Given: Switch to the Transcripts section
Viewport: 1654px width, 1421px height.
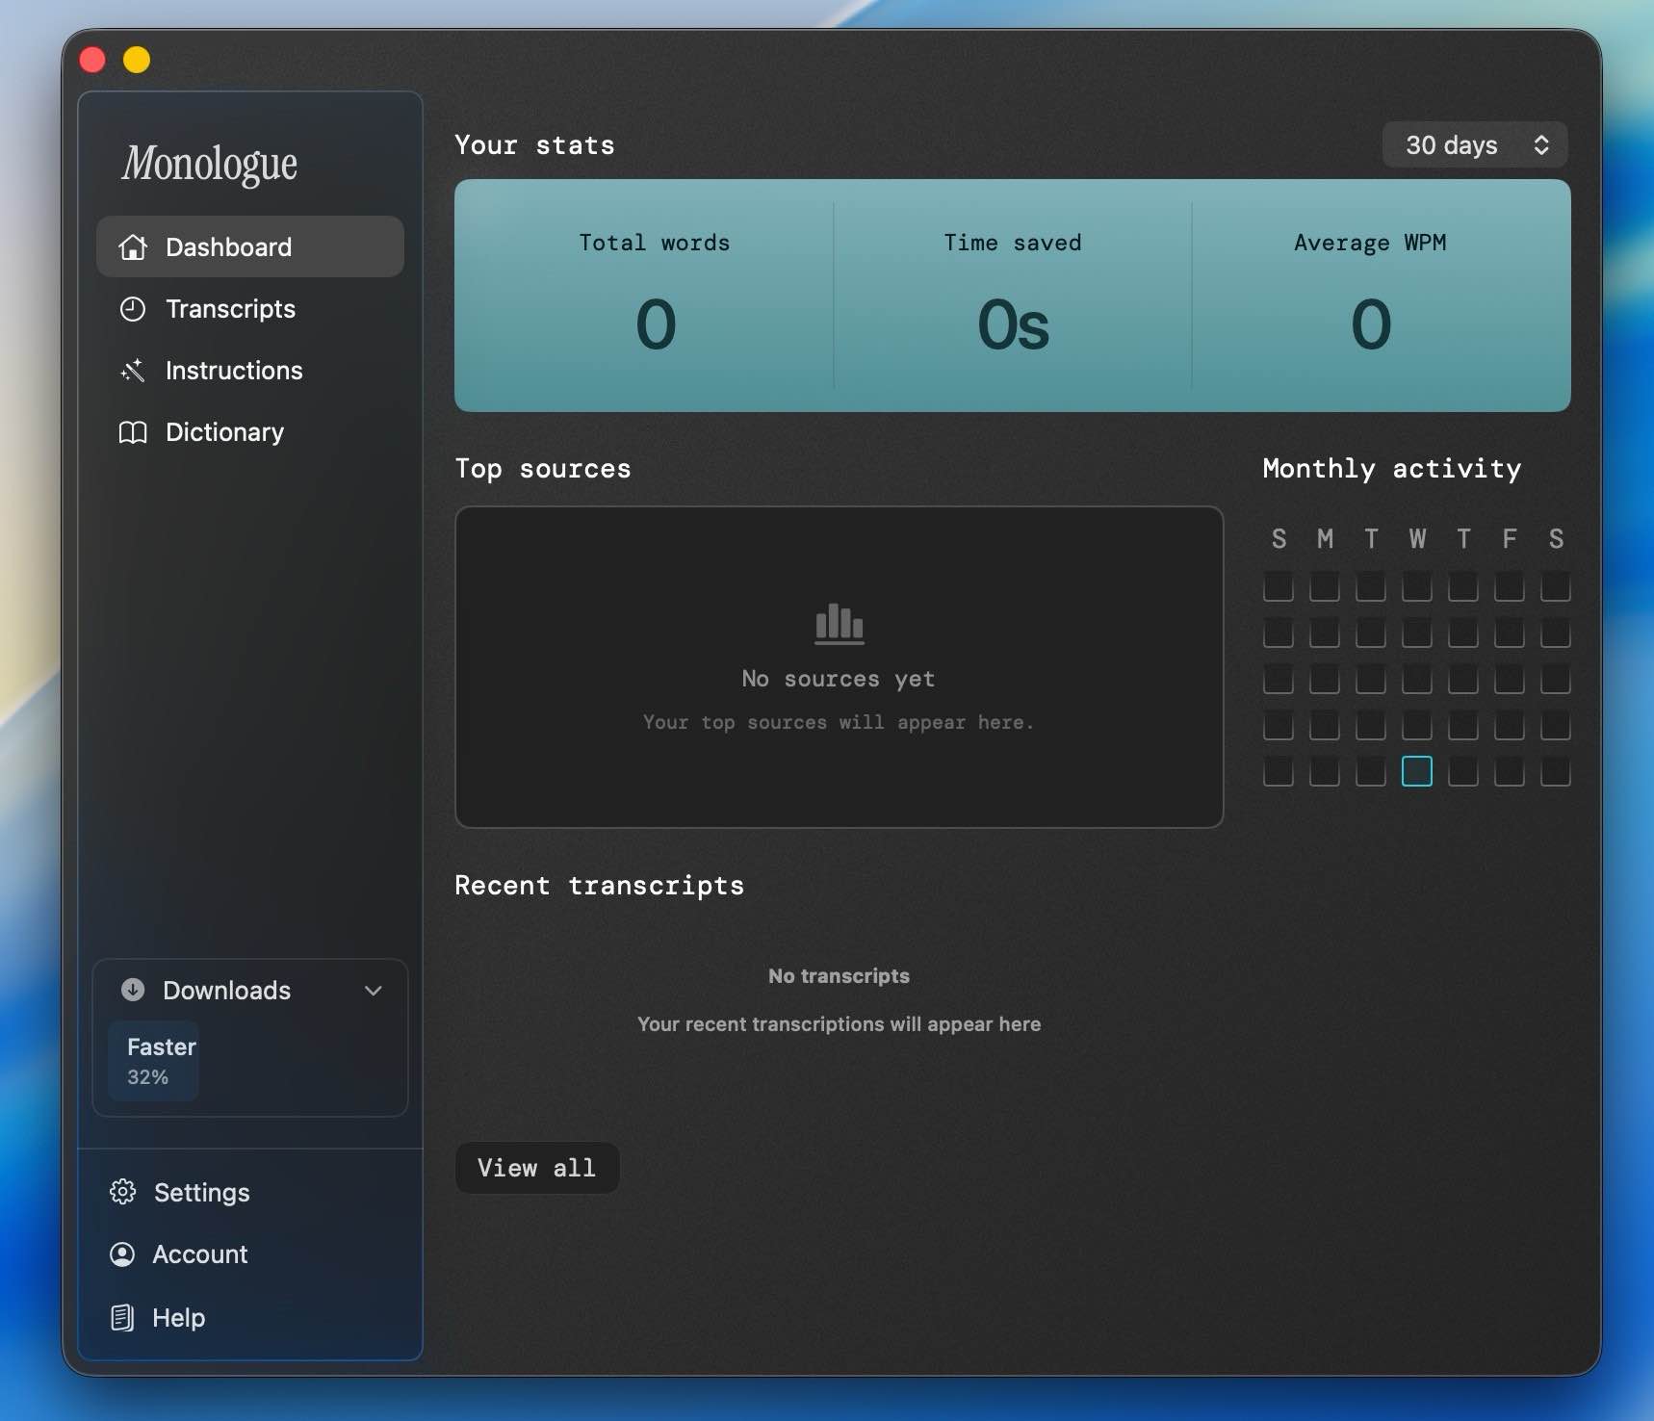Looking at the screenshot, I should coord(230,309).
